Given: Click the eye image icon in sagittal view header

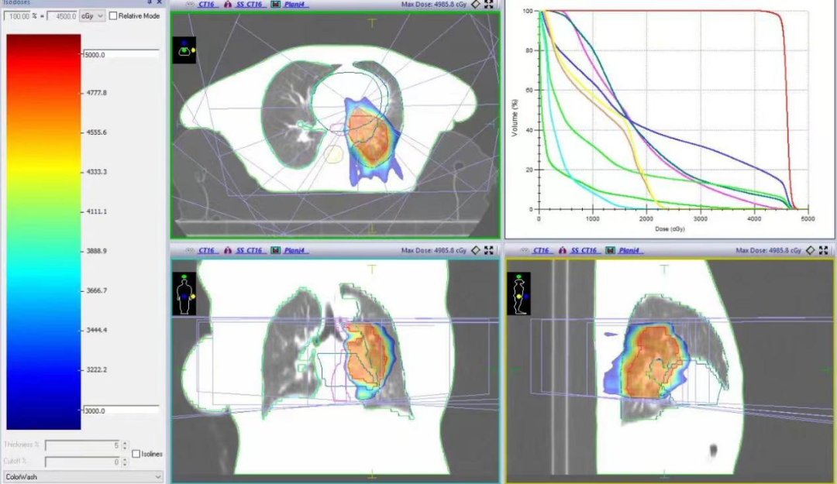Looking at the screenshot, I should pyautogui.click(x=524, y=250).
